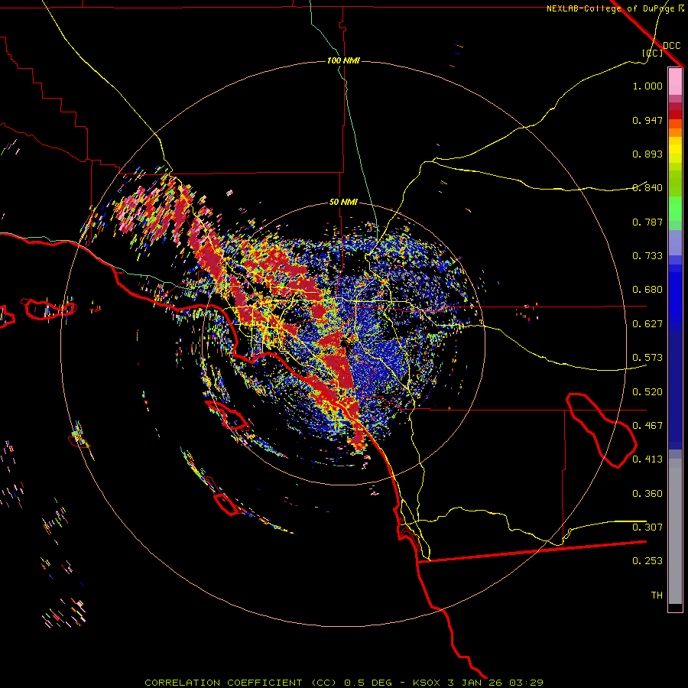This screenshot has height=688, width=688.
Task: Click the gray segment of the color bar
Action: click(675, 531)
